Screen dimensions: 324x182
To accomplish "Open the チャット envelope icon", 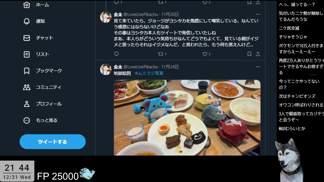I will (x=27, y=38).
